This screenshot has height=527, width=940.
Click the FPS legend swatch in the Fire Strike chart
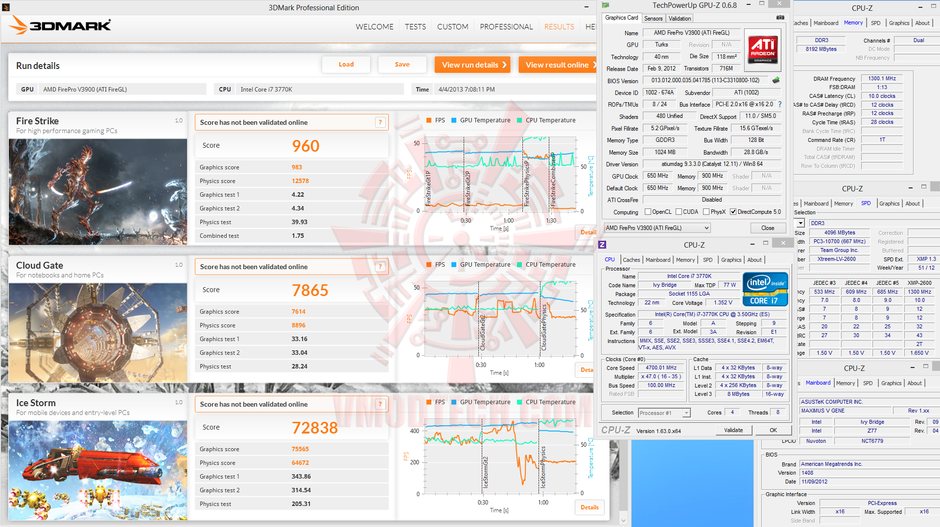[428, 120]
